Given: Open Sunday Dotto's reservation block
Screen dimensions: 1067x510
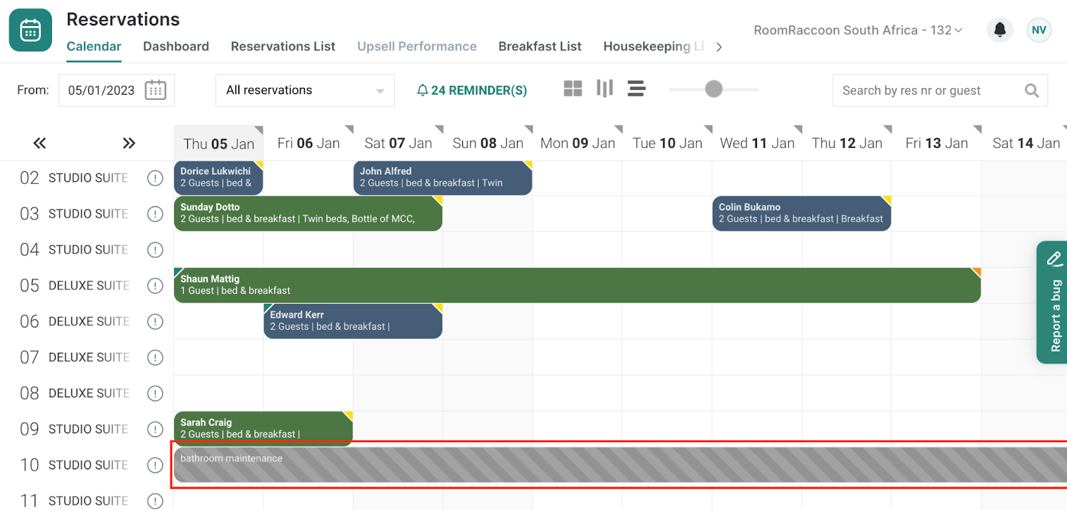Looking at the screenshot, I should [x=308, y=213].
